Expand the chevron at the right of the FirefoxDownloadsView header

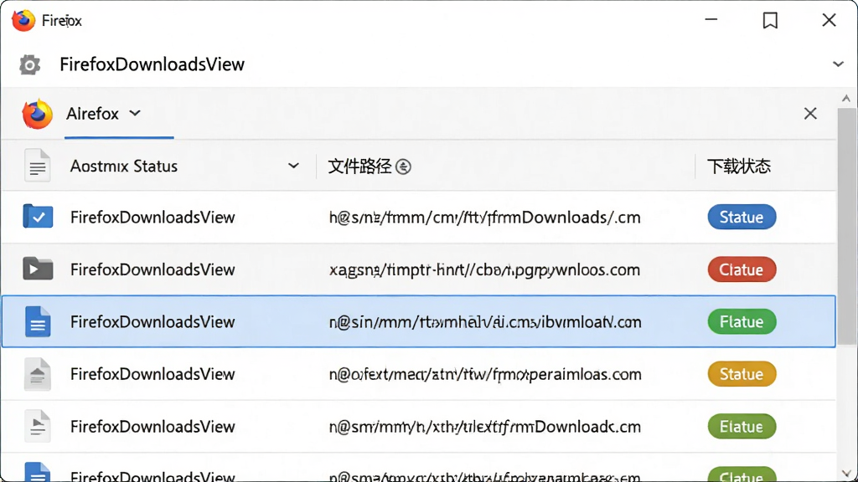pyautogui.click(x=838, y=64)
